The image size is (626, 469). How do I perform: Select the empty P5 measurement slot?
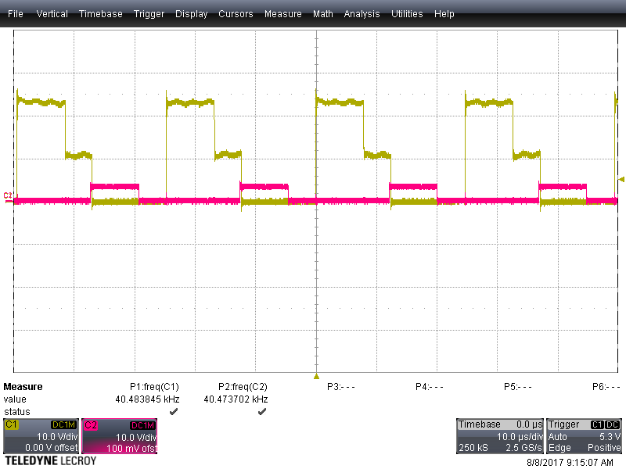[x=517, y=387]
